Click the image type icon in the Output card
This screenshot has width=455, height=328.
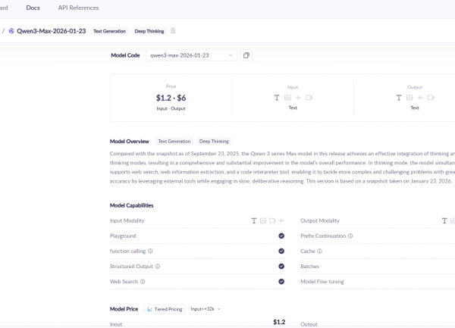(x=409, y=98)
